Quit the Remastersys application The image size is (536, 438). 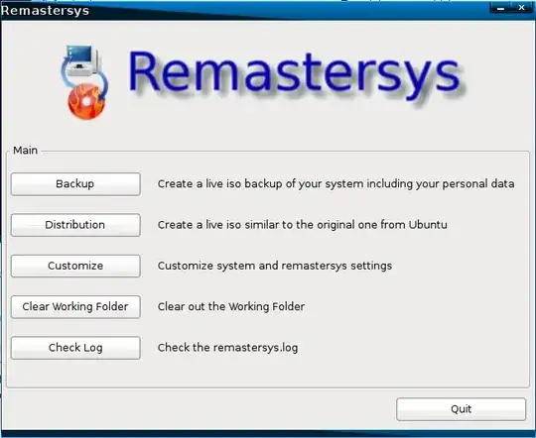[x=461, y=409]
